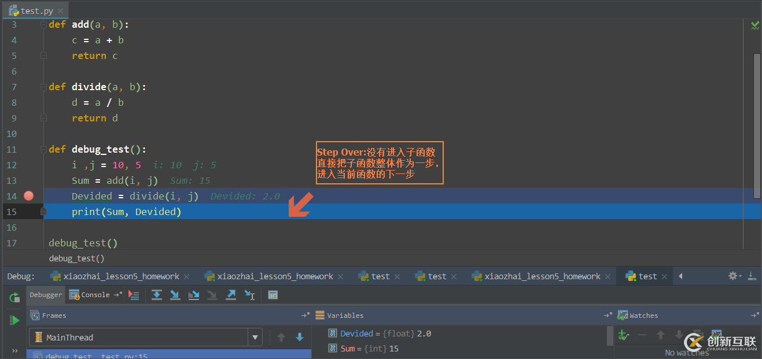The height and width of the screenshot is (359, 762).
Task: Select next frame with blue down arrow
Action: click(300, 337)
